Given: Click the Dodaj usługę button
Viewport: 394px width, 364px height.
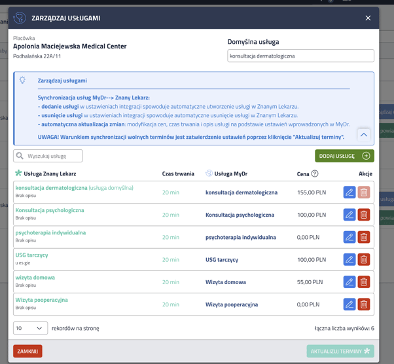Looking at the screenshot, I should click(344, 156).
